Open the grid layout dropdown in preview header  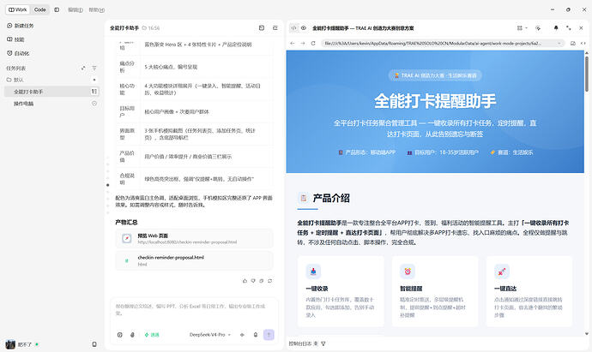click(x=523, y=28)
